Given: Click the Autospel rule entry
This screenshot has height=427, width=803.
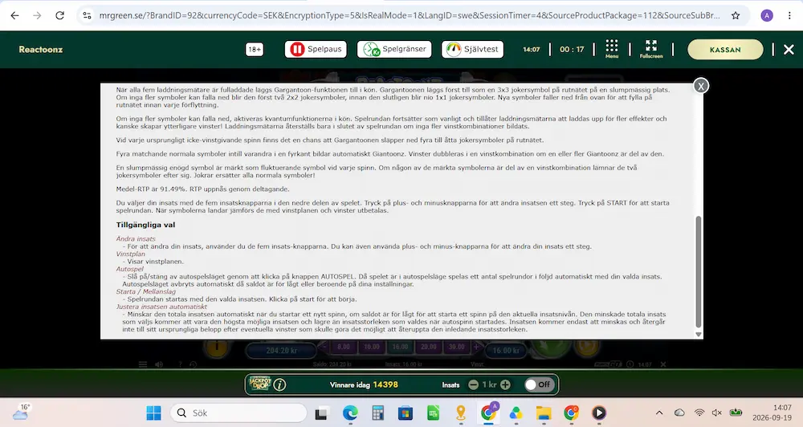Looking at the screenshot, I should [x=129, y=269].
